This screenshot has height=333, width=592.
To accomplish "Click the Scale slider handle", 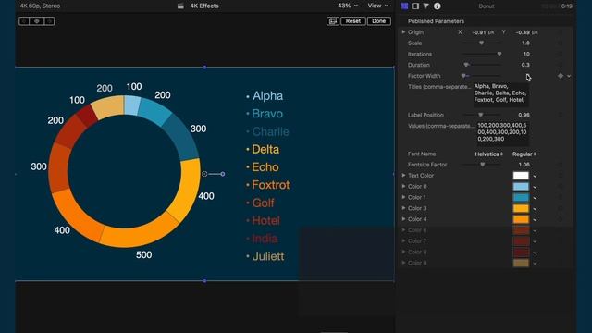I will 481,43.
